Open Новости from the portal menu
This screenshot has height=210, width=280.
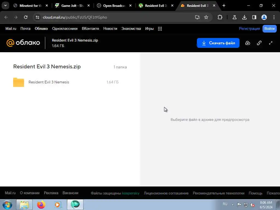click(x=110, y=28)
